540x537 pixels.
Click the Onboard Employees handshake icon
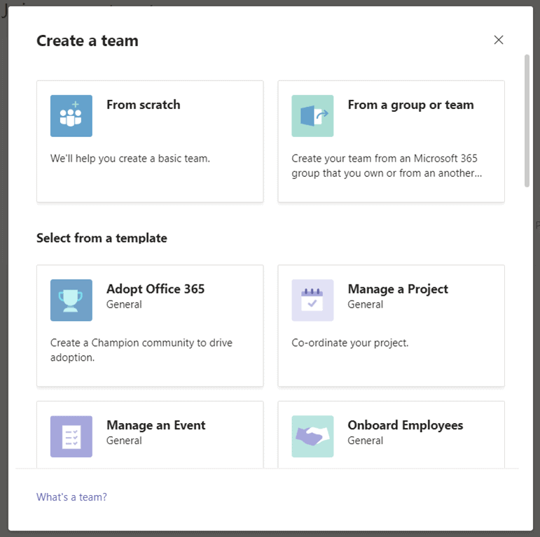tap(312, 436)
